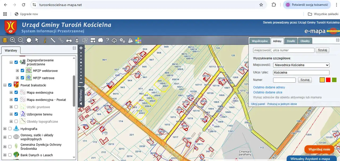Activate the orange info identify tool
The image size is (340, 161).
(x=45, y=40)
